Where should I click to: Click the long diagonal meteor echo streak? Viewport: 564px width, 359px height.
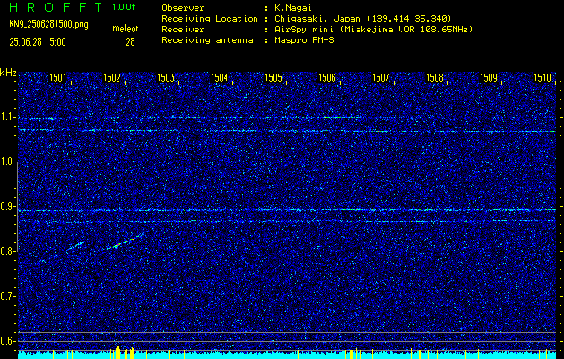tap(122, 242)
